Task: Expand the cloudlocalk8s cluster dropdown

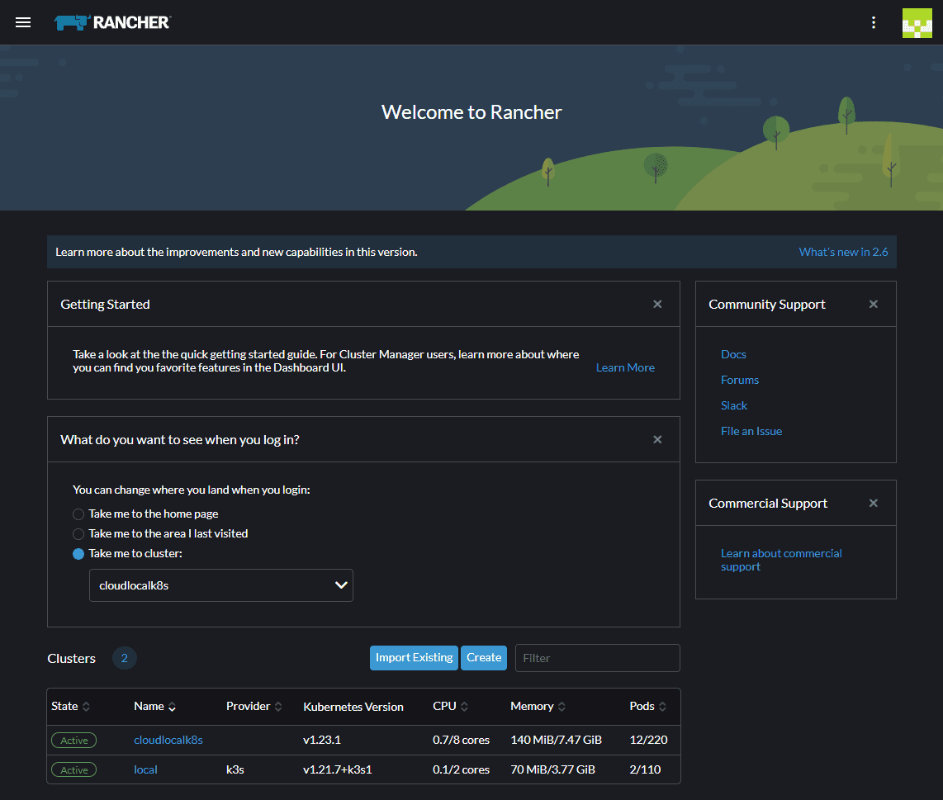Action: (220, 585)
